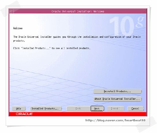Open About Oracle Universal Installer
The height and width of the screenshot is (133, 157).
(x=117, y=99)
